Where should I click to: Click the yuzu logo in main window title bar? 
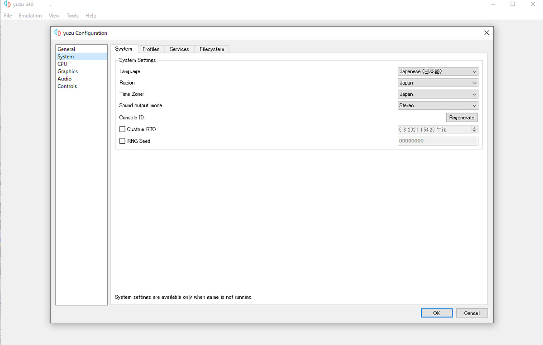7,4
